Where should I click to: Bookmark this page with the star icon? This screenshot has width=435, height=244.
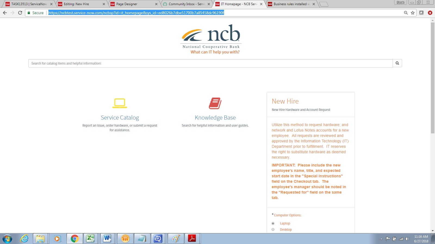[413, 13]
